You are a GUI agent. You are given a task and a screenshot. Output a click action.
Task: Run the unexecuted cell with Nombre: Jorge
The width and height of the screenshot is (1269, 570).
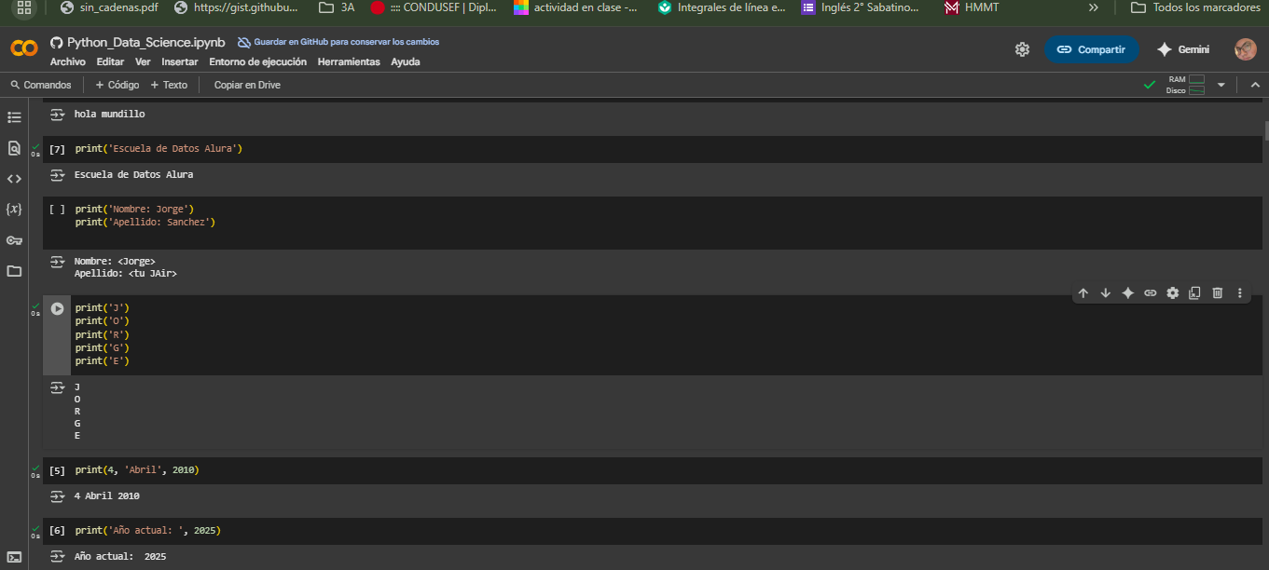pos(57,210)
